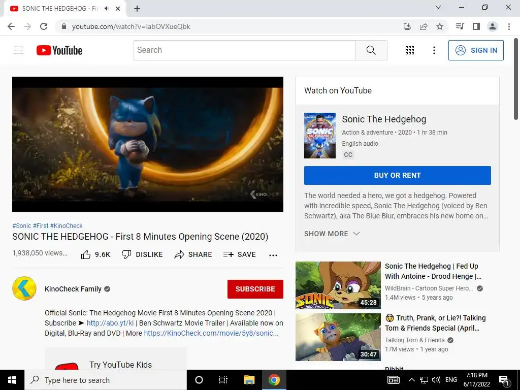The image size is (520, 390).
Task: Expand SHOW MORE in movie description
Action: click(x=332, y=234)
